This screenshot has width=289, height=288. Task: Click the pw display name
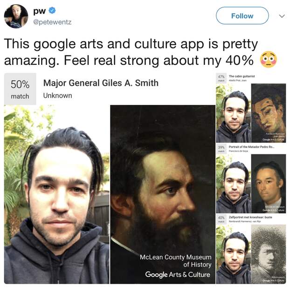tap(40, 11)
